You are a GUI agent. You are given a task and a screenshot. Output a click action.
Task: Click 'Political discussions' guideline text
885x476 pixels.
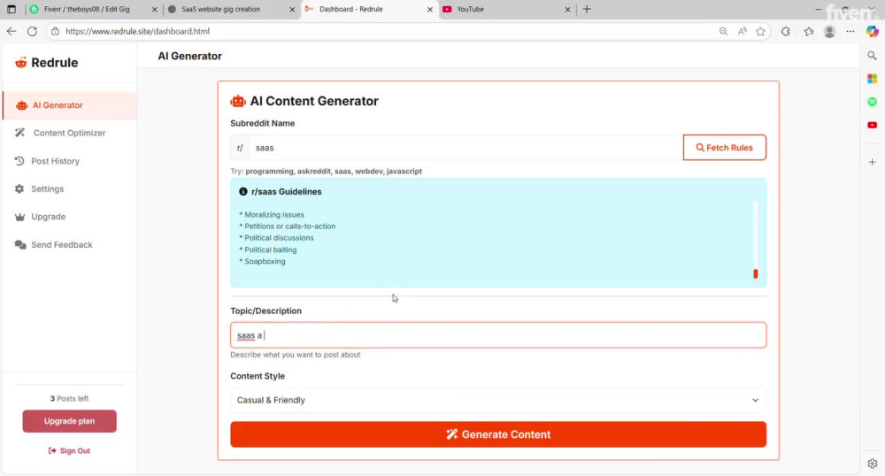(279, 238)
